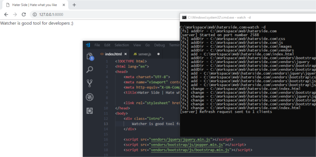This screenshot has height=157, width=316.
Task: Open the Edit menu in VS Code
Action: [107, 45]
